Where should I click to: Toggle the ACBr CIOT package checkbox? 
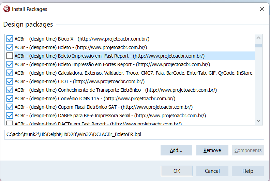click(10, 81)
